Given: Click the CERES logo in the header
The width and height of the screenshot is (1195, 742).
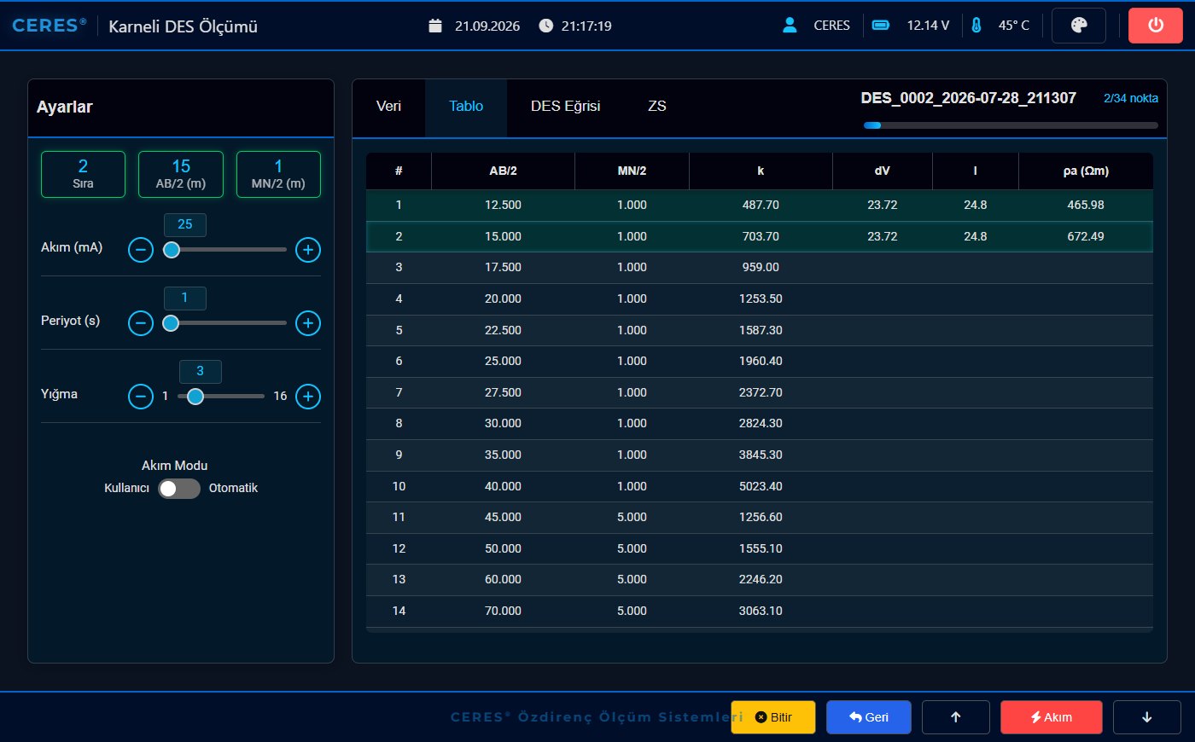Looking at the screenshot, I should (x=49, y=26).
